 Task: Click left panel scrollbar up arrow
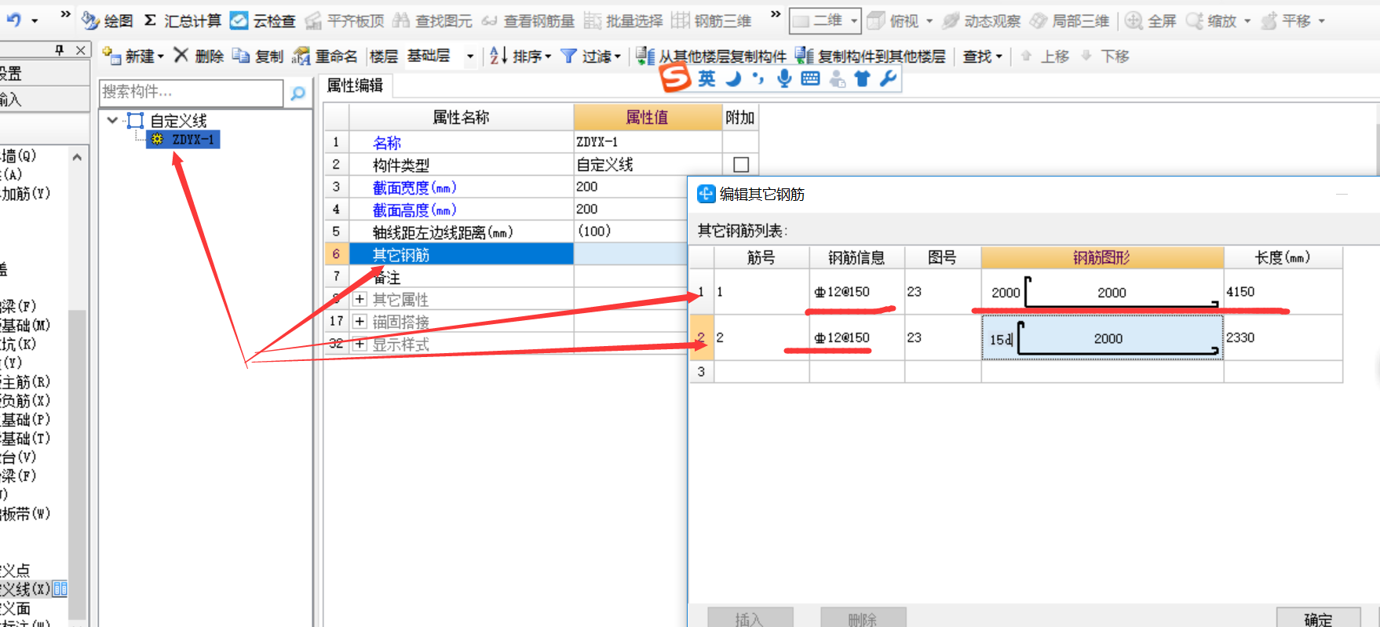pyautogui.click(x=77, y=157)
